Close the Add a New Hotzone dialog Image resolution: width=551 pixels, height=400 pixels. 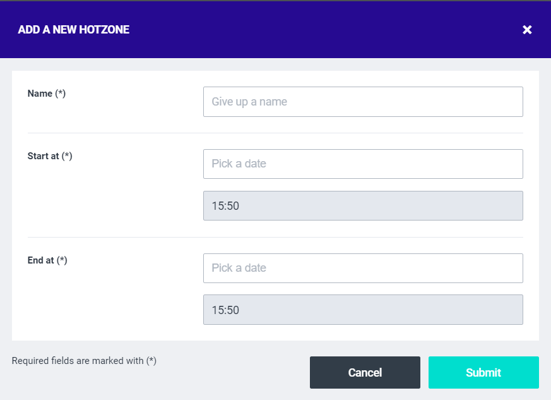(x=527, y=30)
